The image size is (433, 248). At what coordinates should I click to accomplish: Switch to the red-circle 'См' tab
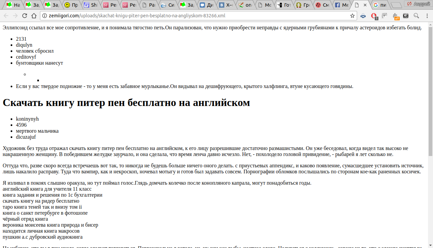tap(322, 5)
